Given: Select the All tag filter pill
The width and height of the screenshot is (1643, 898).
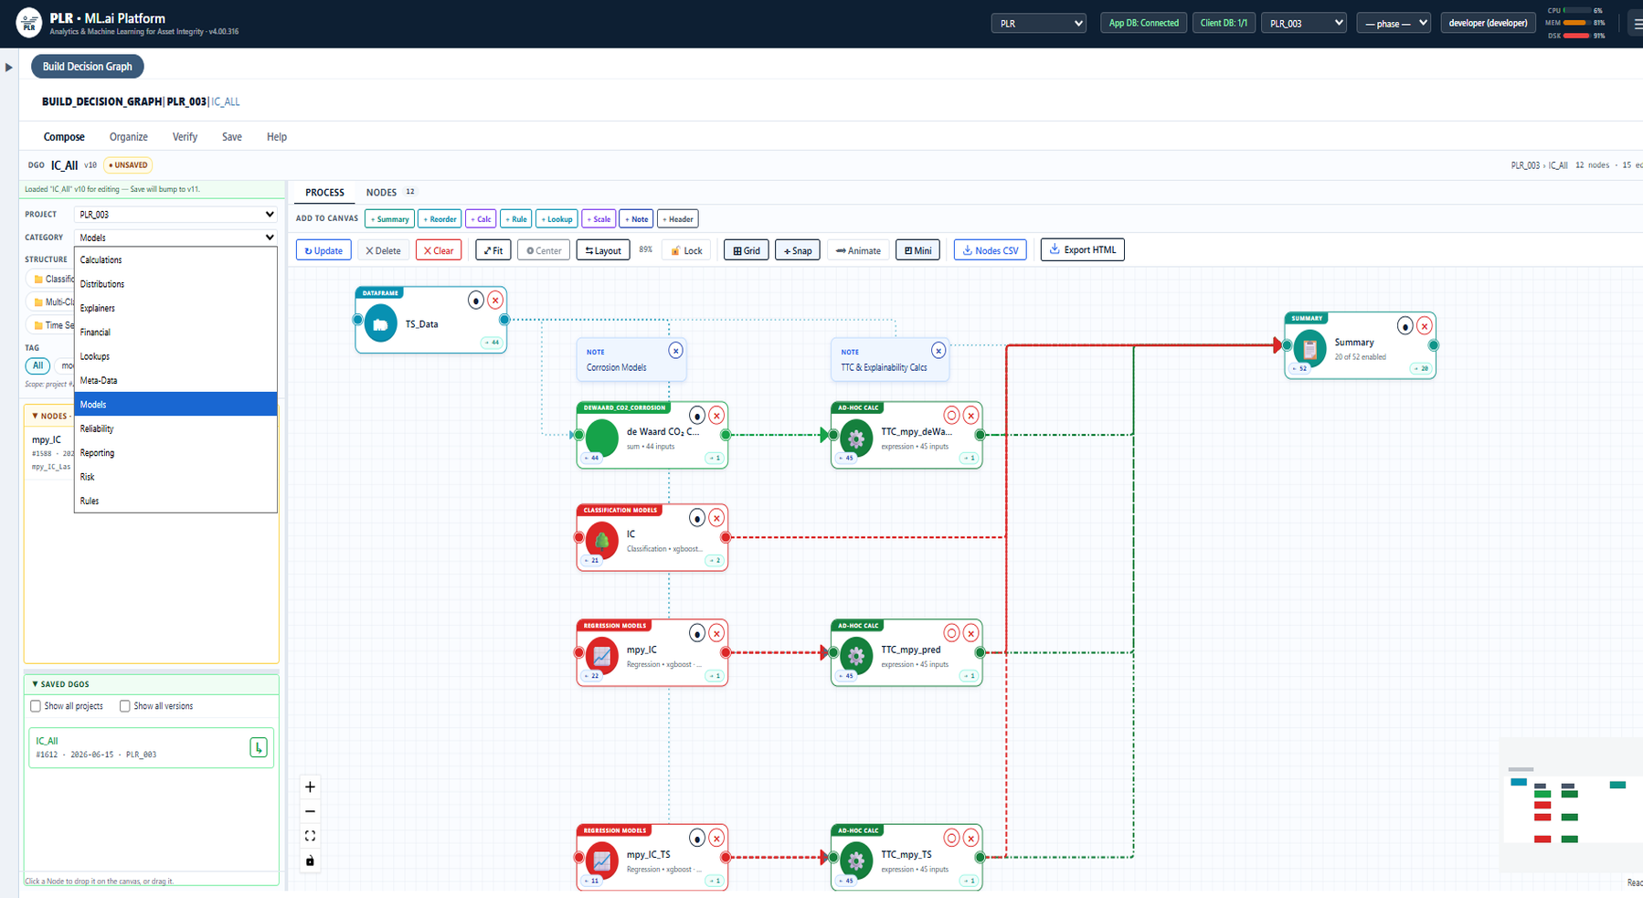Looking at the screenshot, I should click(x=37, y=365).
